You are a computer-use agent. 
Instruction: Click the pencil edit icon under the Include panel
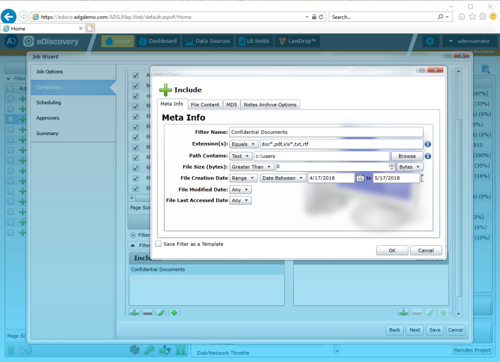[161, 312]
